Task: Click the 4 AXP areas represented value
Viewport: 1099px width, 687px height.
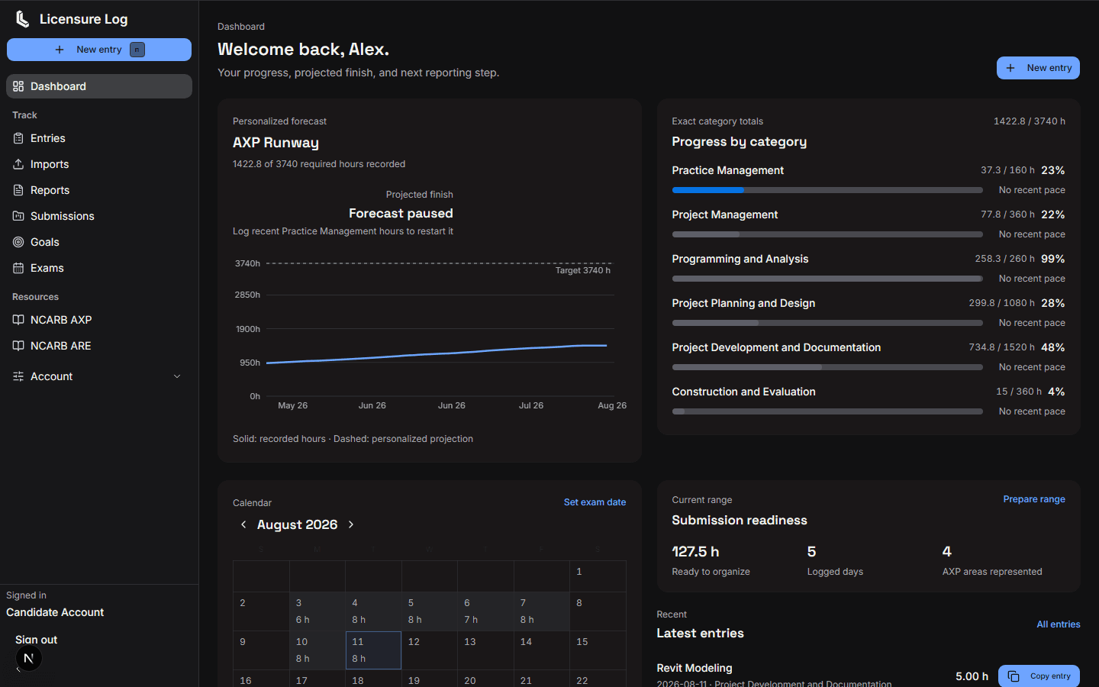Action: pos(946,551)
